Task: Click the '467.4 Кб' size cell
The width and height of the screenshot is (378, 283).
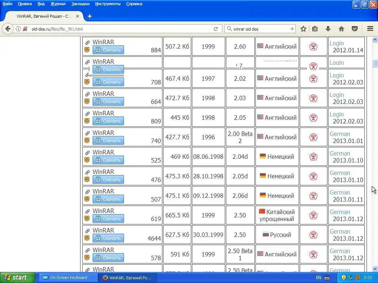Action: tap(177, 78)
